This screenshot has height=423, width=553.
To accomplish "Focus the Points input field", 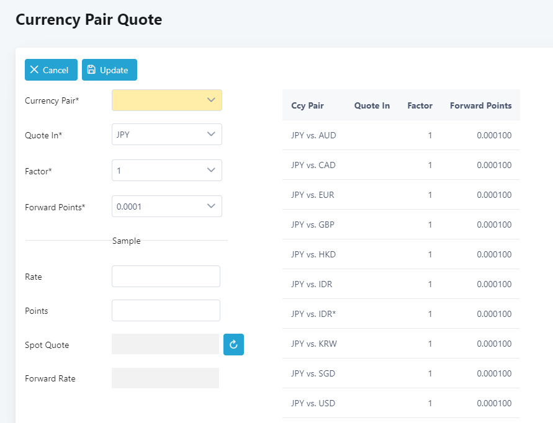I will 166,311.
